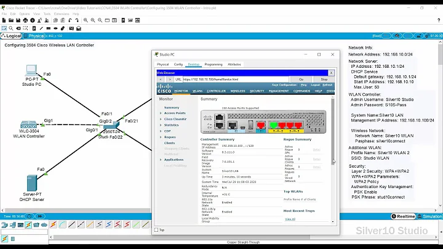
Task: Click the Clients link in Monitor menu
Action: [170, 143]
